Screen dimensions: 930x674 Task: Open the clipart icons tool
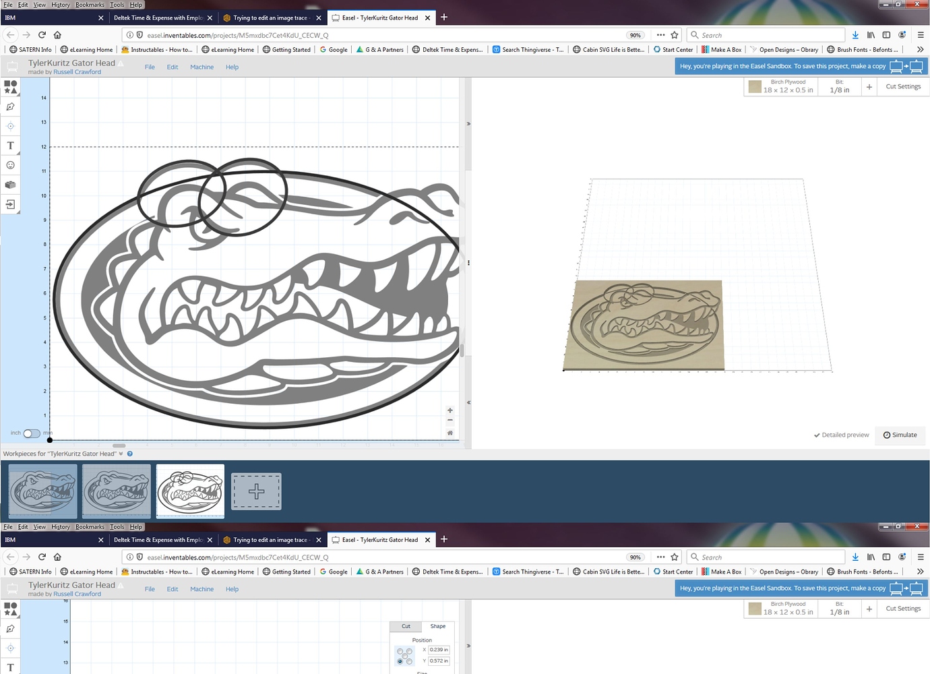pos(10,164)
